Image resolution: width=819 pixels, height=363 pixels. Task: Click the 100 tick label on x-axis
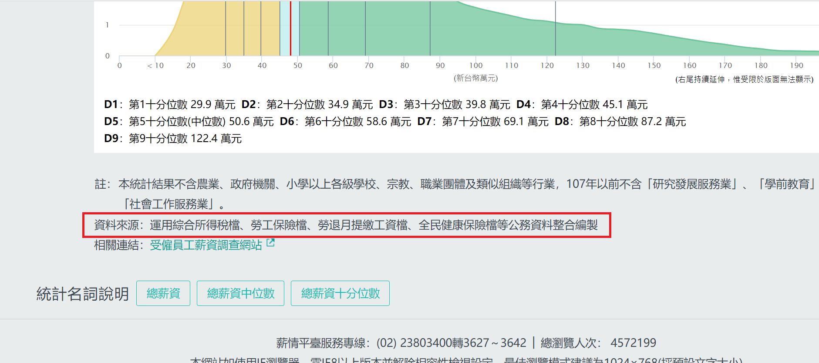pyautogui.click(x=475, y=65)
